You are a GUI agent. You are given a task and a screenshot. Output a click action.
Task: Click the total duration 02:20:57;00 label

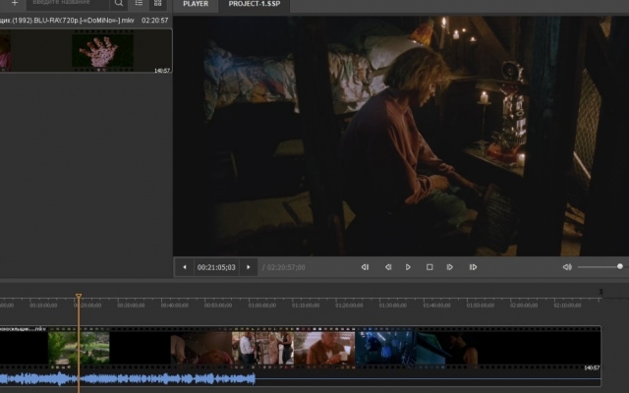[286, 267]
